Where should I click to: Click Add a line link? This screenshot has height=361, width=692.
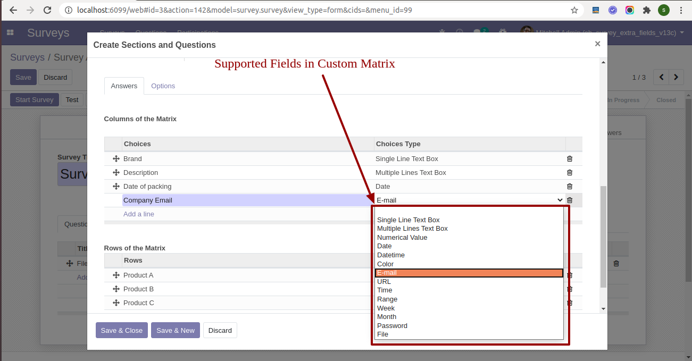(139, 214)
